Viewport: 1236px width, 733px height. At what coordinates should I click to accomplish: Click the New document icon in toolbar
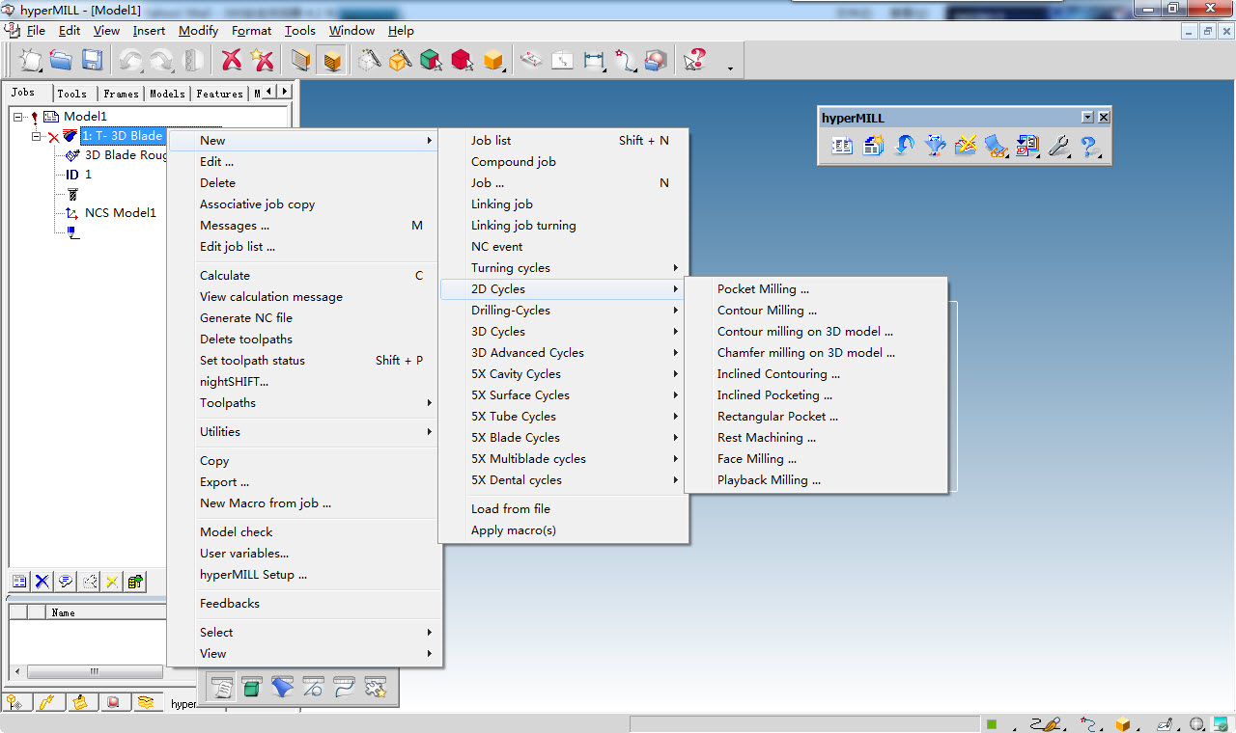click(x=31, y=60)
